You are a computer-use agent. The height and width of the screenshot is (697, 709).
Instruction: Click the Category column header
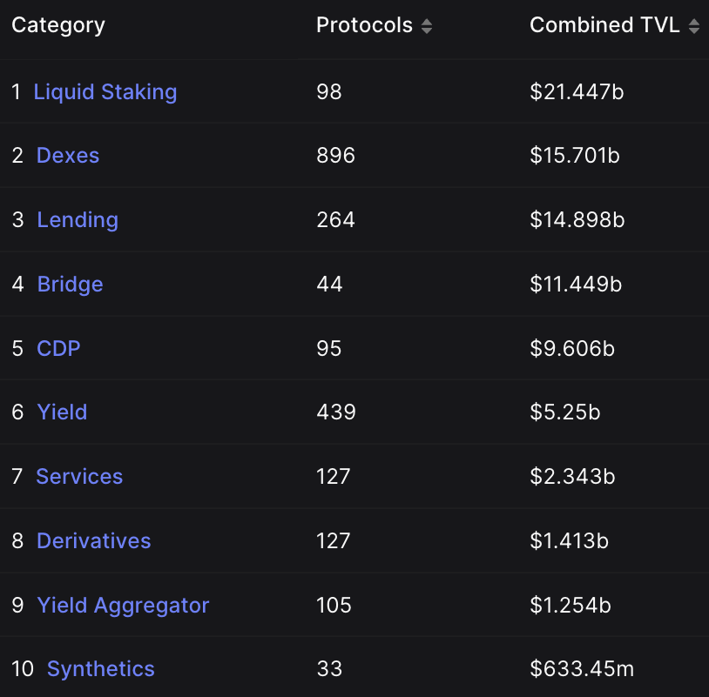point(58,25)
